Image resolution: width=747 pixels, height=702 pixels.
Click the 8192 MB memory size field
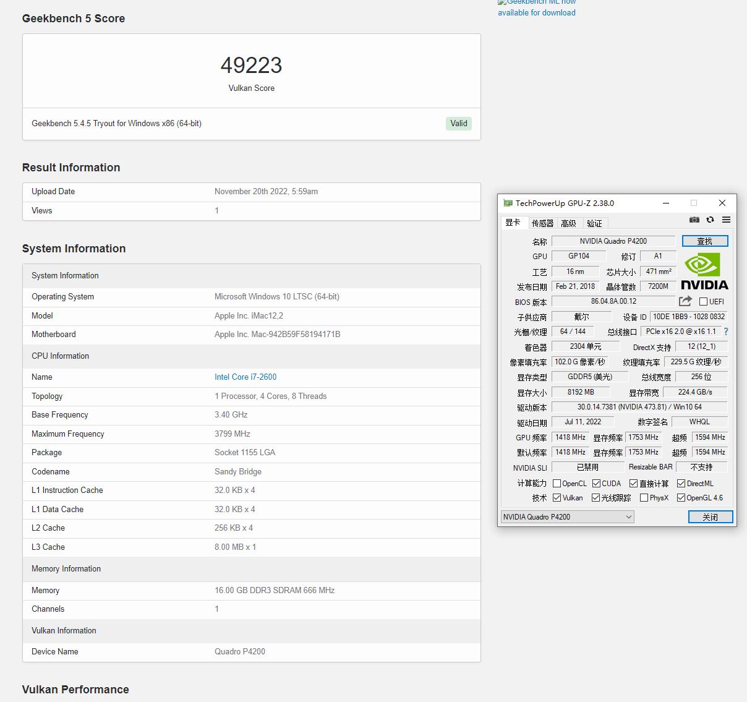[x=581, y=392]
